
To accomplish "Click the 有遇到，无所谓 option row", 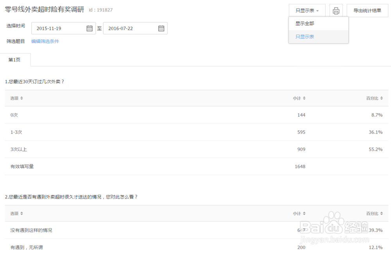I will click(197, 246).
